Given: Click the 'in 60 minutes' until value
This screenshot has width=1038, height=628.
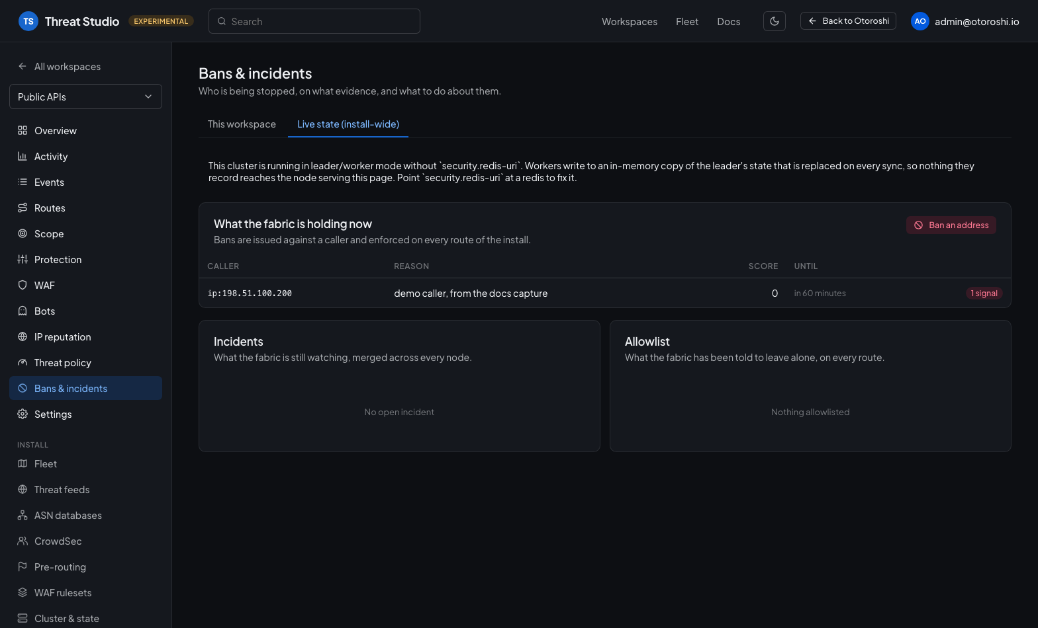Looking at the screenshot, I should pos(820,294).
